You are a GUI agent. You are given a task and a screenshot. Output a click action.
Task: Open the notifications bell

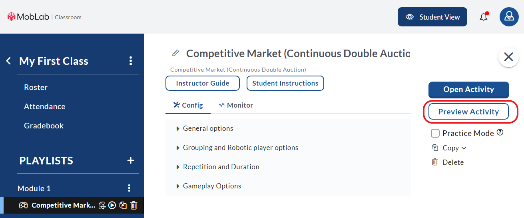coord(484,17)
